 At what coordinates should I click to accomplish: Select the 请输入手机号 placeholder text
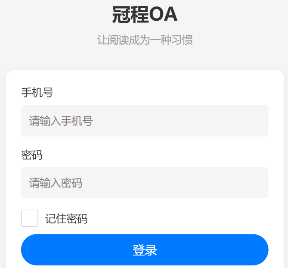61,121
